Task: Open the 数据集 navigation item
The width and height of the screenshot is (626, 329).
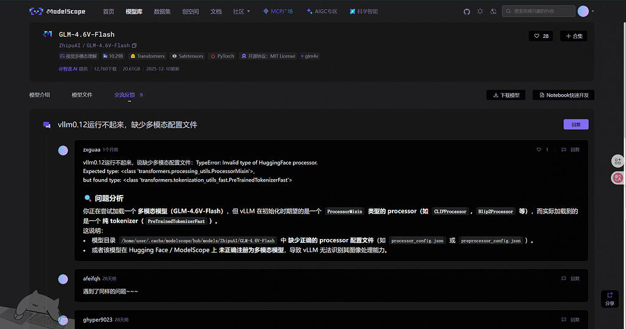Action: coord(162,12)
